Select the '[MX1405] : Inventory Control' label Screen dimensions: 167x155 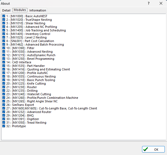[30, 34]
